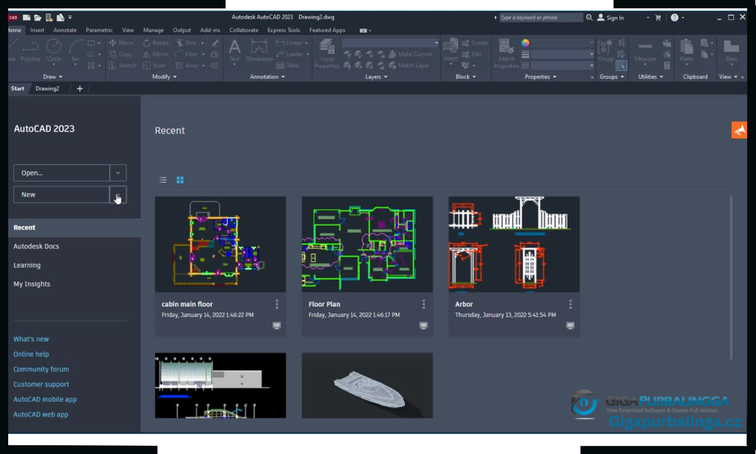
Task: Click the Insert block tool
Action: pyautogui.click(x=450, y=50)
